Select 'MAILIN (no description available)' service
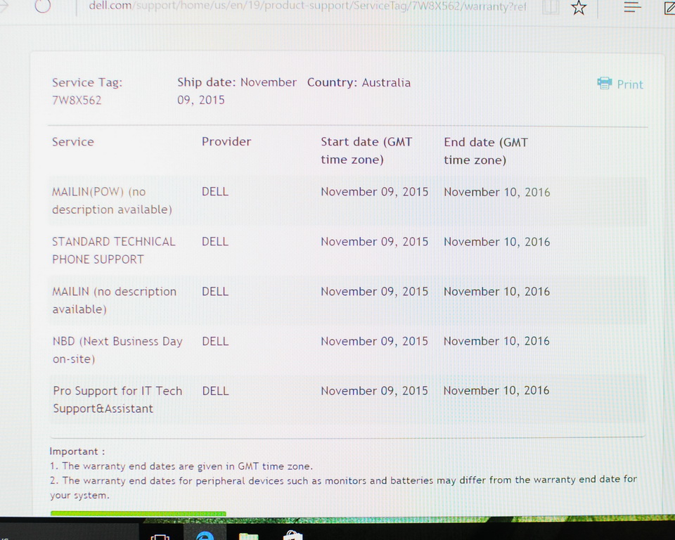Screen dimensions: 675x540 114,300
